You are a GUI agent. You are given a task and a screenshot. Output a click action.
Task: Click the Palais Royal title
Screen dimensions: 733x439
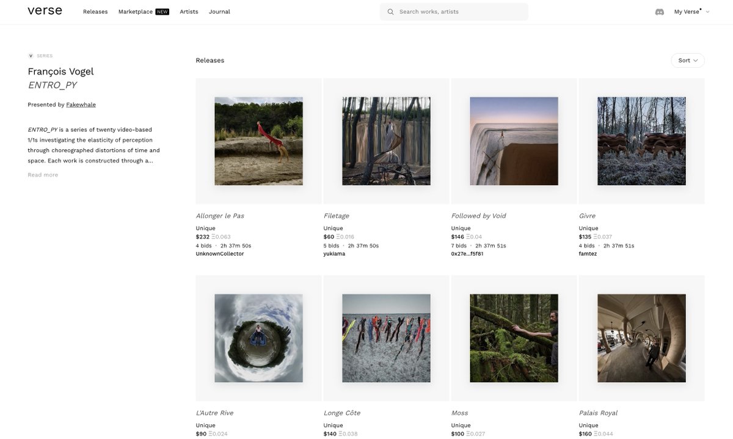coord(598,413)
